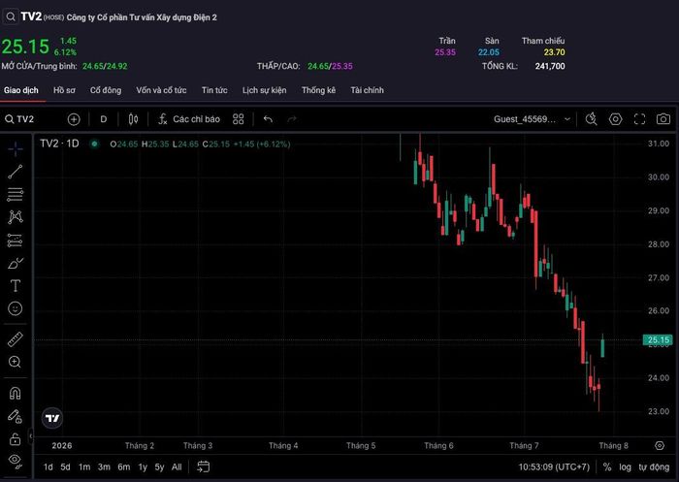
Task: Toggle lock all drawing tools
Action: point(16,438)
